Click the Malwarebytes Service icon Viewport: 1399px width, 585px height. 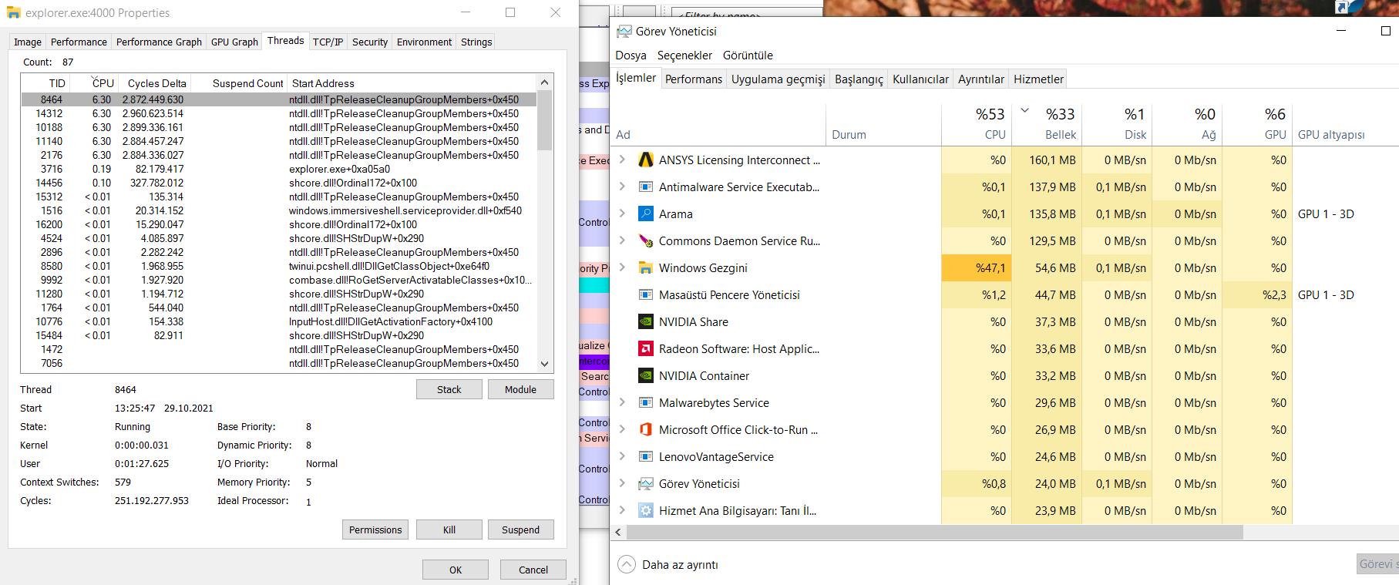point(646,403)
